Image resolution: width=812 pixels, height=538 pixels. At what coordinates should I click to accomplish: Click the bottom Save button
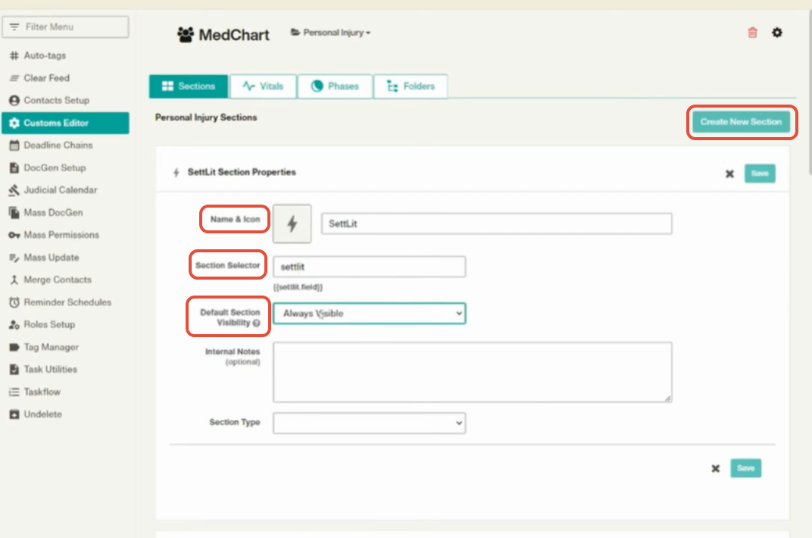[x=745, y=468]
